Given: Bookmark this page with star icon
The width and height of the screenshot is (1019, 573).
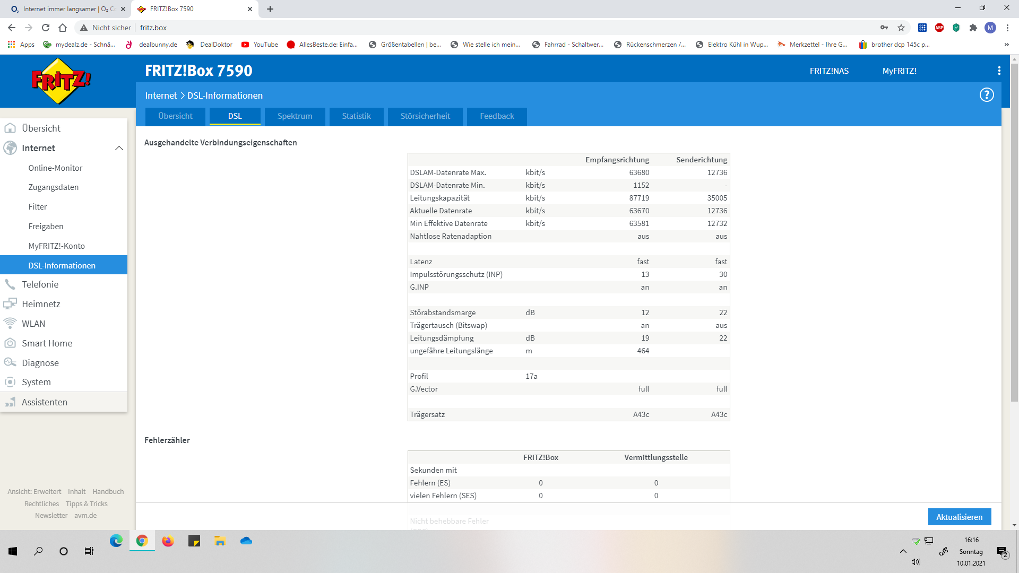Looking at the screenshot, I should tap(901, 28).
